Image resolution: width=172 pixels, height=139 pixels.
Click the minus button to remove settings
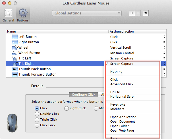[x=138, y=13]
